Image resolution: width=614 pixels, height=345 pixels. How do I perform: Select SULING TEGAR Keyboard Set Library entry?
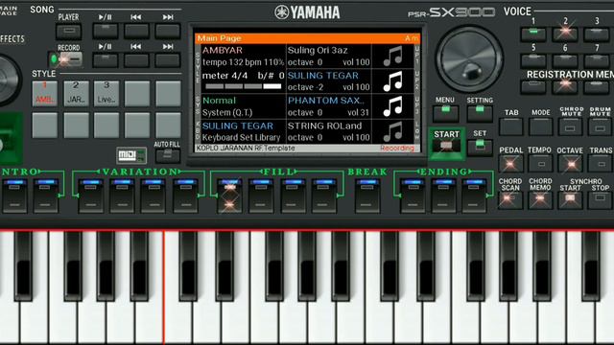243,131
